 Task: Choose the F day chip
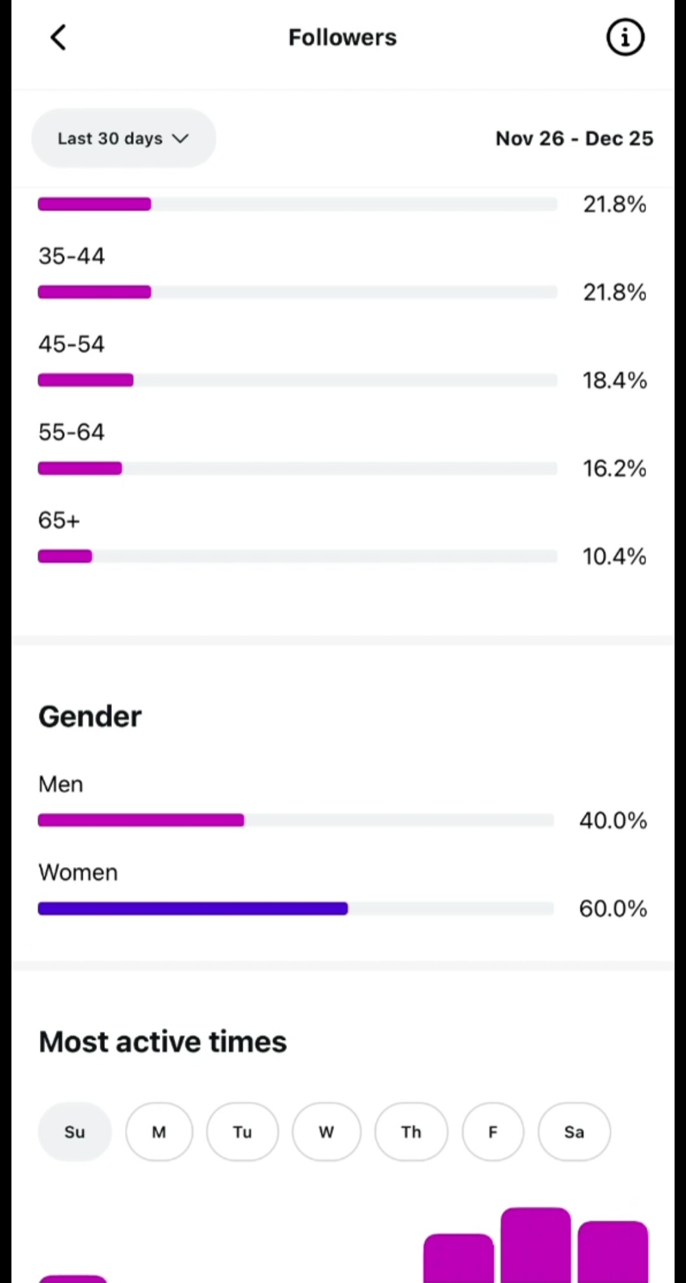pyautogui.click(x=493, y=1132)
